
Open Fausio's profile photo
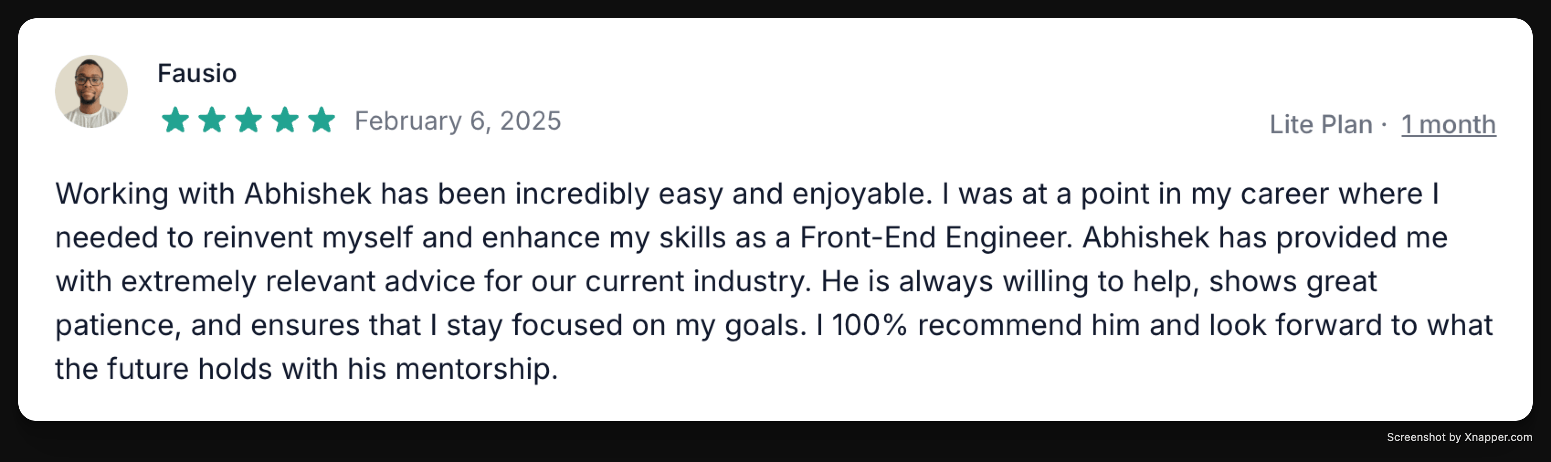pos(91,91)
